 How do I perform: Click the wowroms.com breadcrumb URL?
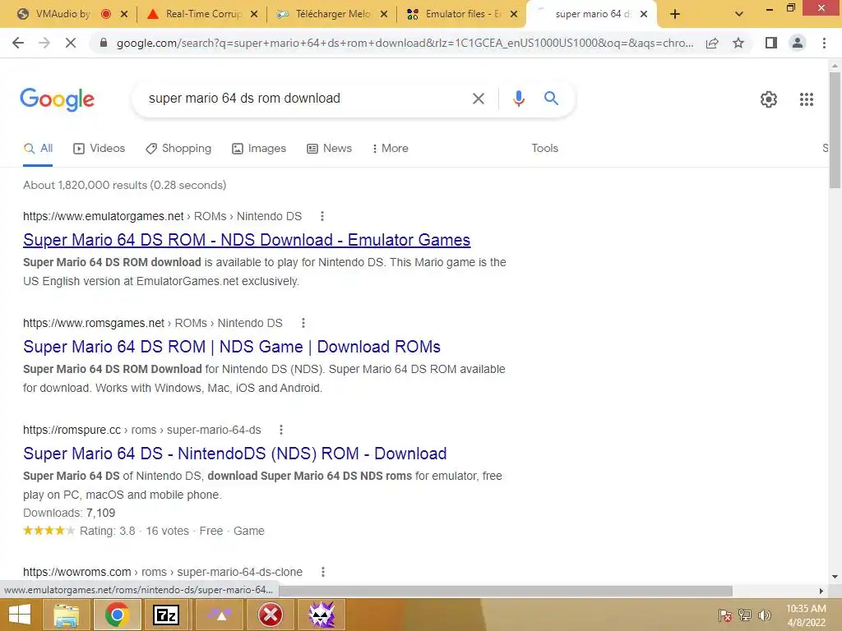pos(163,572)
